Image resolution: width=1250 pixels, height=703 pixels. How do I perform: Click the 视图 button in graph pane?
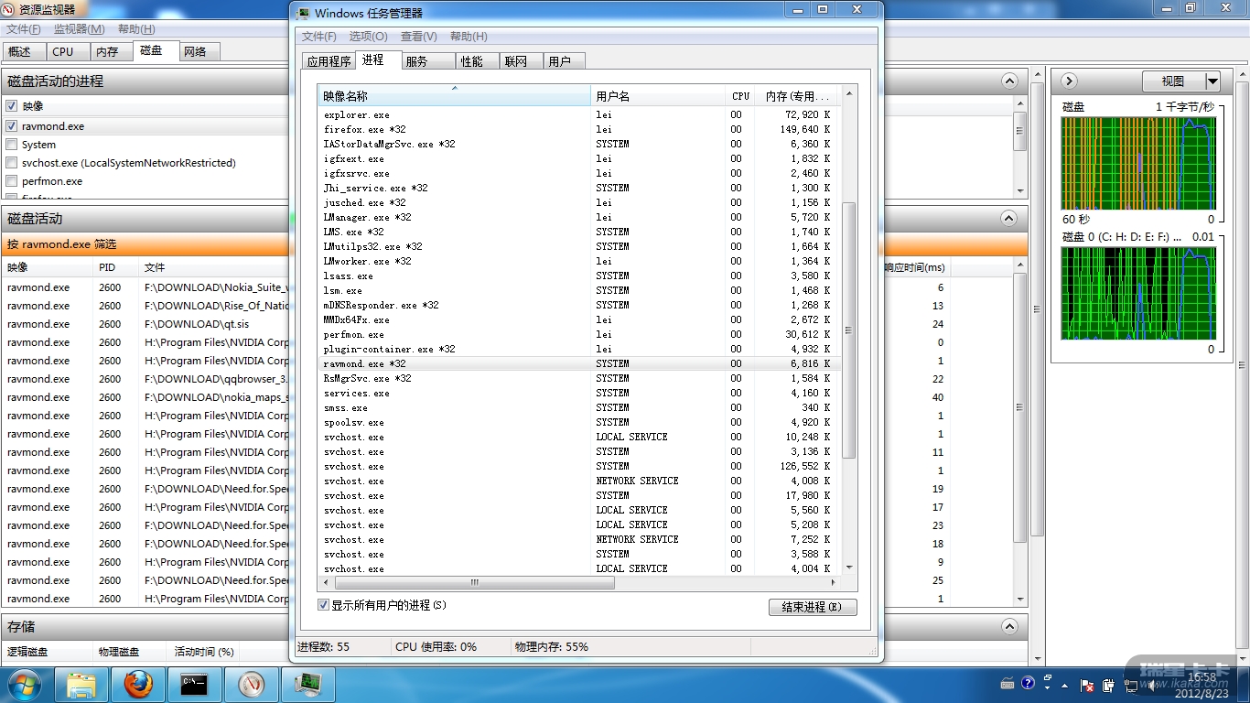[1174, 81]
